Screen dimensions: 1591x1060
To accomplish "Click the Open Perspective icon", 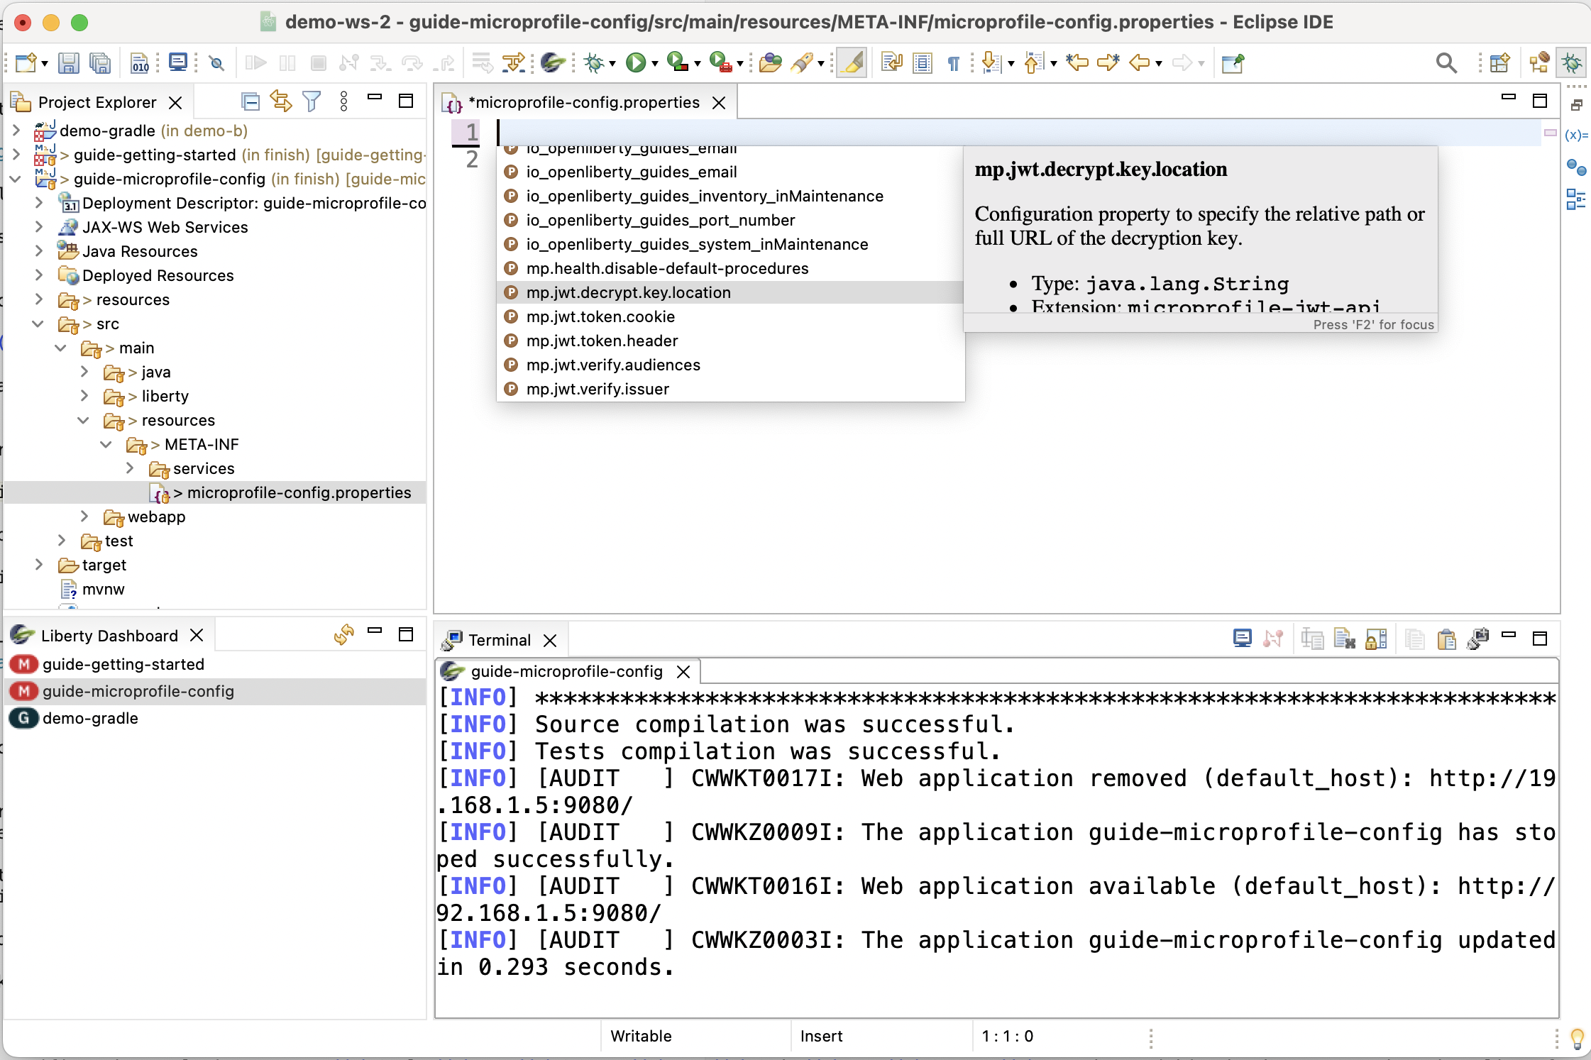I will pyautogui.click(x=1499, y=63).
